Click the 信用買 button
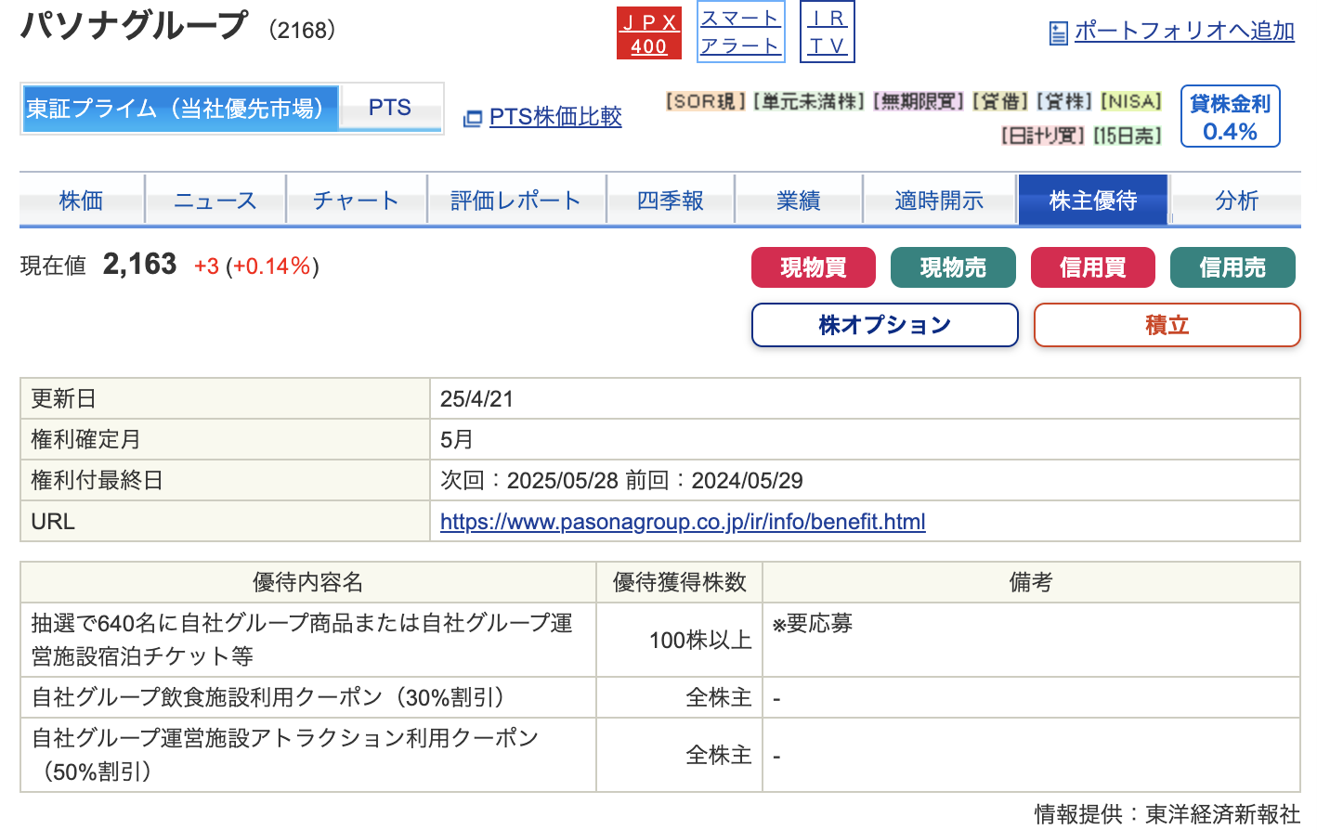1317x830 pixels. pyautogui.click(x=1093, y=267)
